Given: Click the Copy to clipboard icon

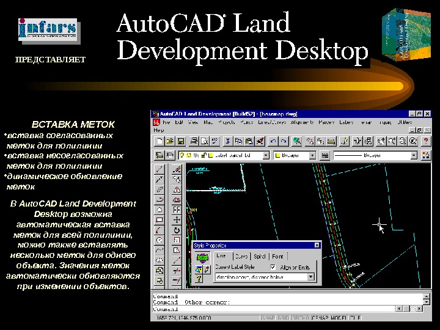Looking at the screenshot, I should click(x=238, y=141).
